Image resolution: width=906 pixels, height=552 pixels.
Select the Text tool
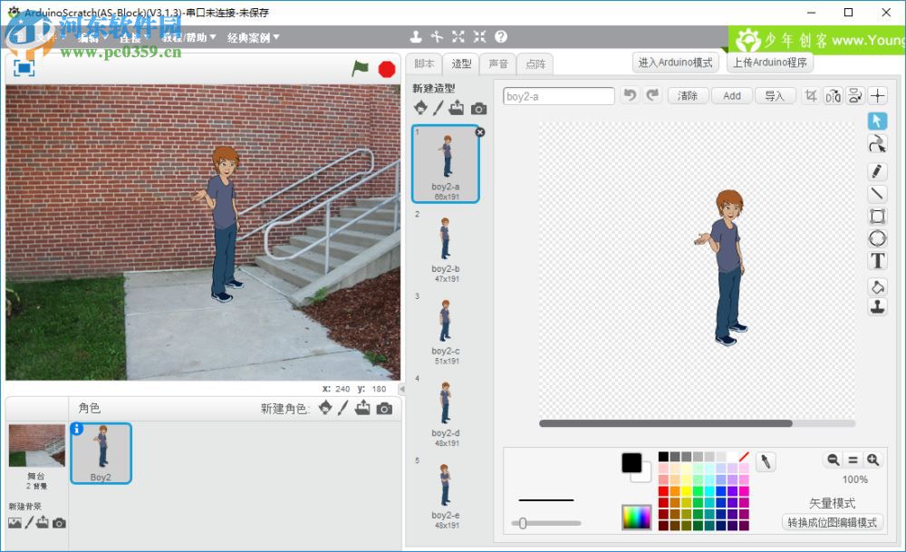point(877,261)
